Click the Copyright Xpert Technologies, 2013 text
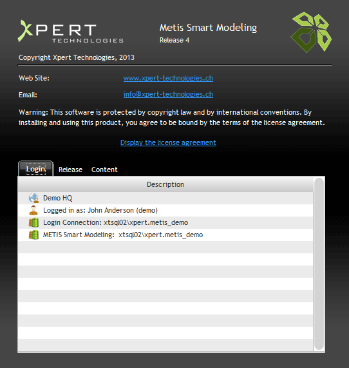349x368 pixels. coord(77,57)
